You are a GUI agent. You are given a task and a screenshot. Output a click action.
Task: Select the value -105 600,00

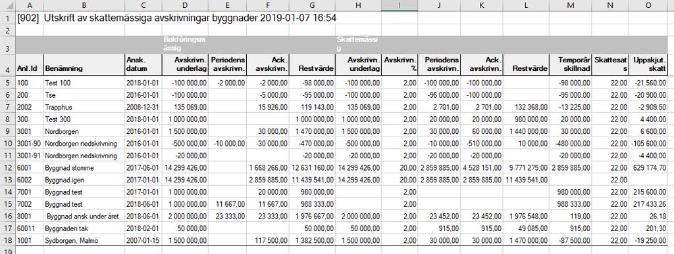pos(648,143)
